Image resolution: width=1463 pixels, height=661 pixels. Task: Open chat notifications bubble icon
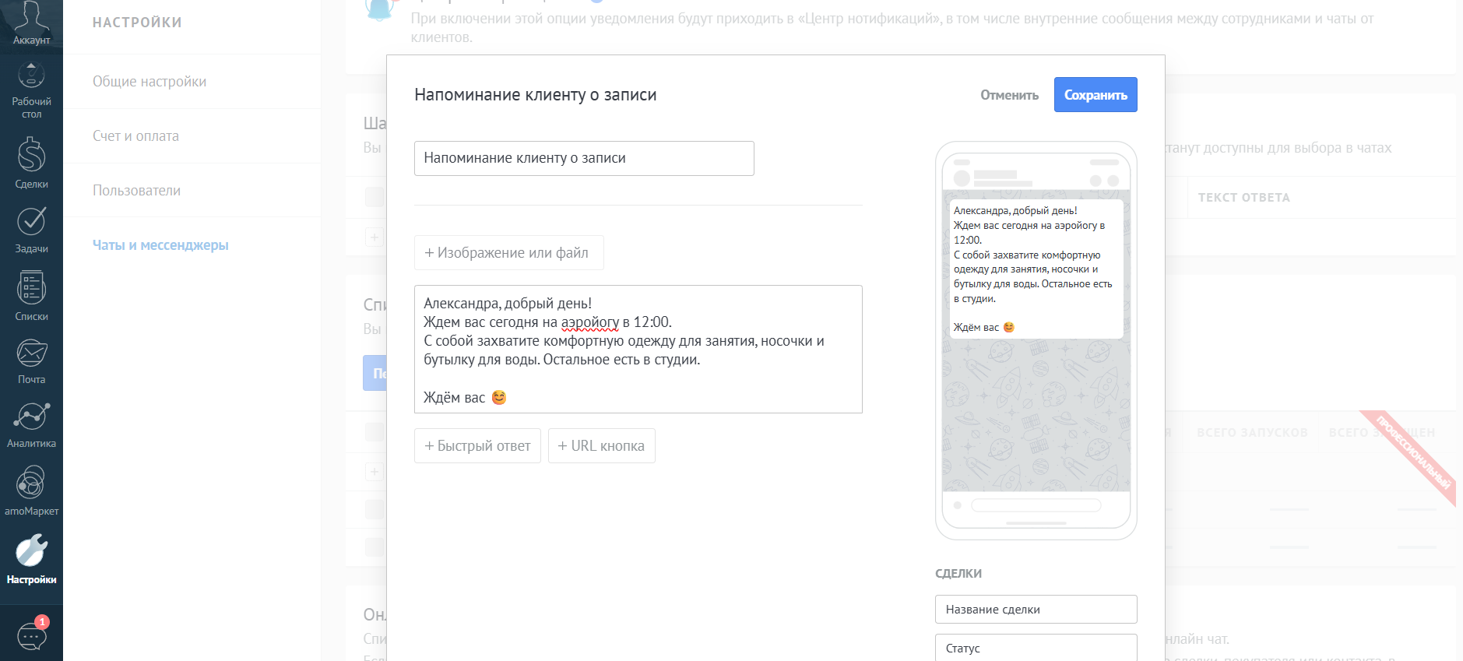(x=32, y=636)
